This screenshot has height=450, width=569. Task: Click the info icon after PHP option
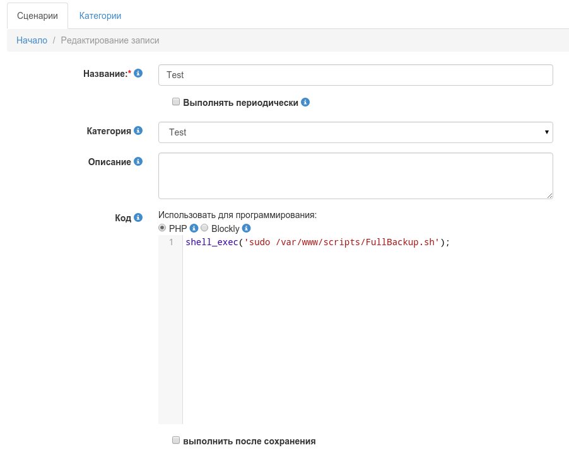pos(194,228)
